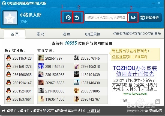The width and height of the screenshot is (165, 116).
Task: Click 点击收听最受欢迎的QQ空间音乐 link
Action: 137,34
